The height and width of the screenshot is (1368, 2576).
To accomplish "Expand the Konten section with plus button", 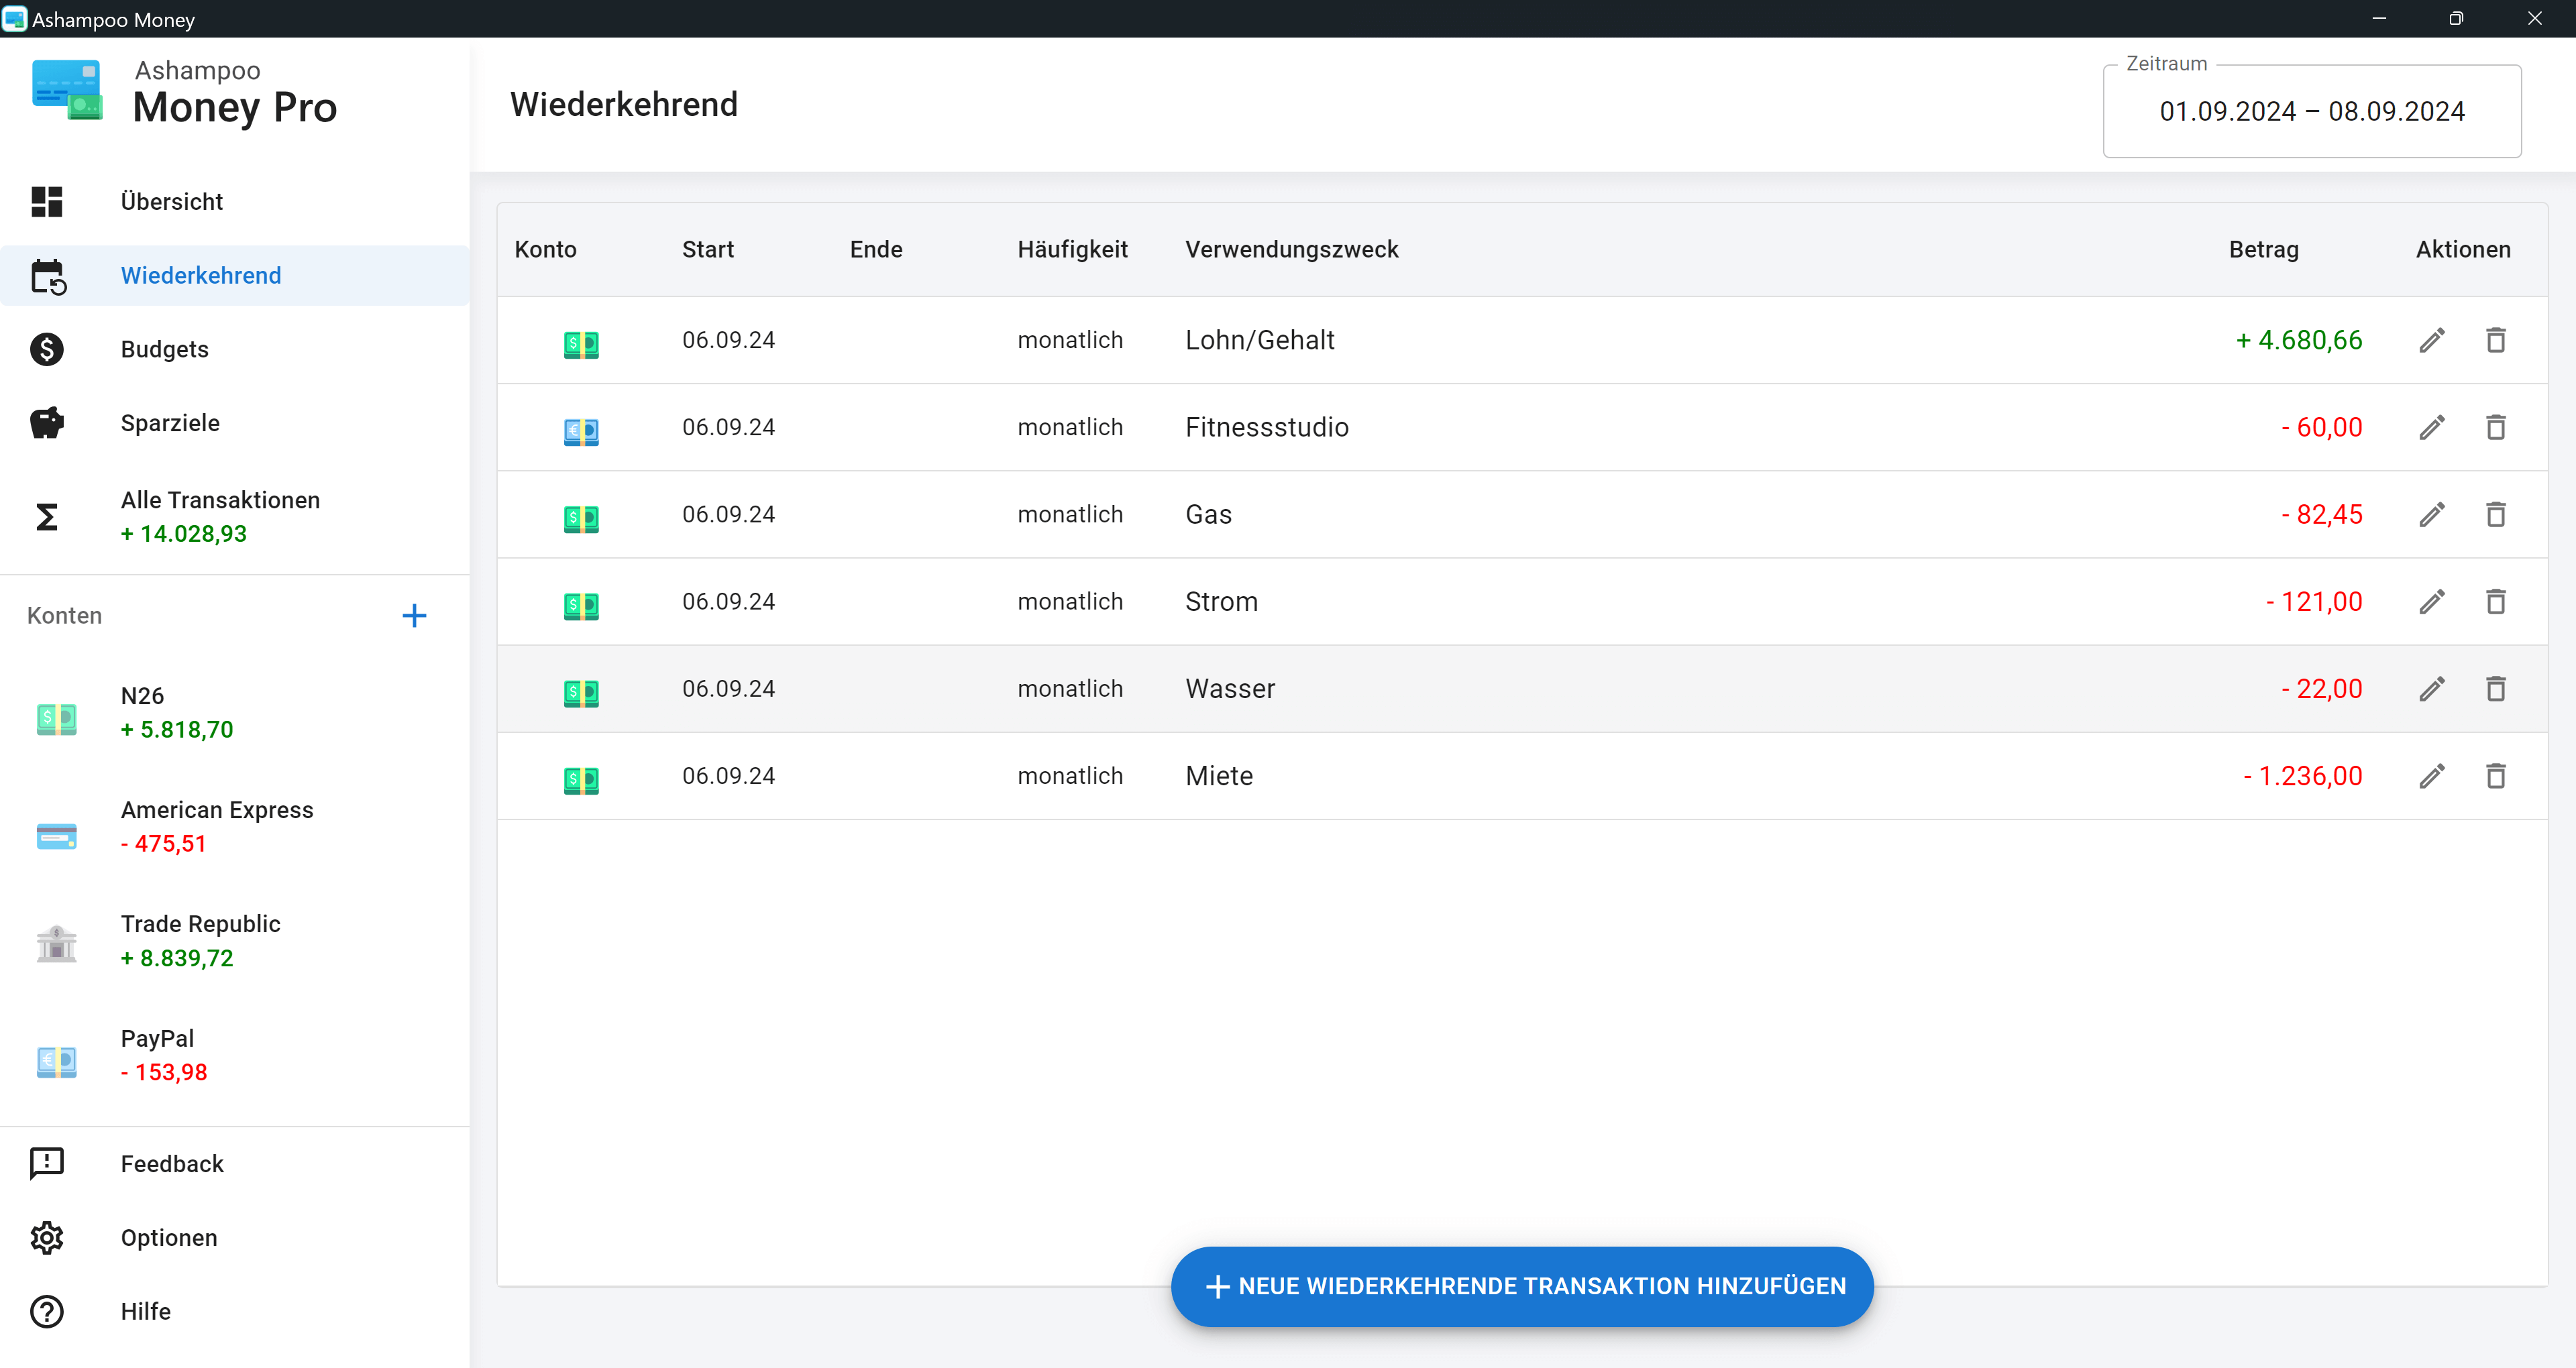I will click(416, 615).
